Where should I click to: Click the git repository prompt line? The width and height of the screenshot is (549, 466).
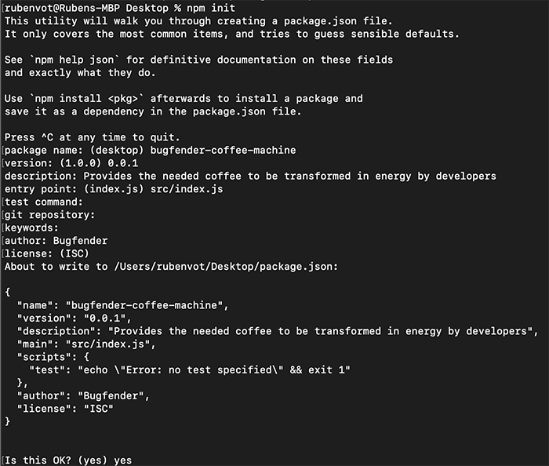[49, 215]
